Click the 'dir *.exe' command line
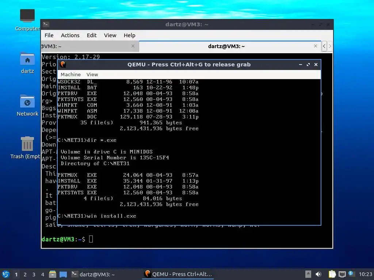The width and height of the screenshot is (374, 280). pos(87,140)
